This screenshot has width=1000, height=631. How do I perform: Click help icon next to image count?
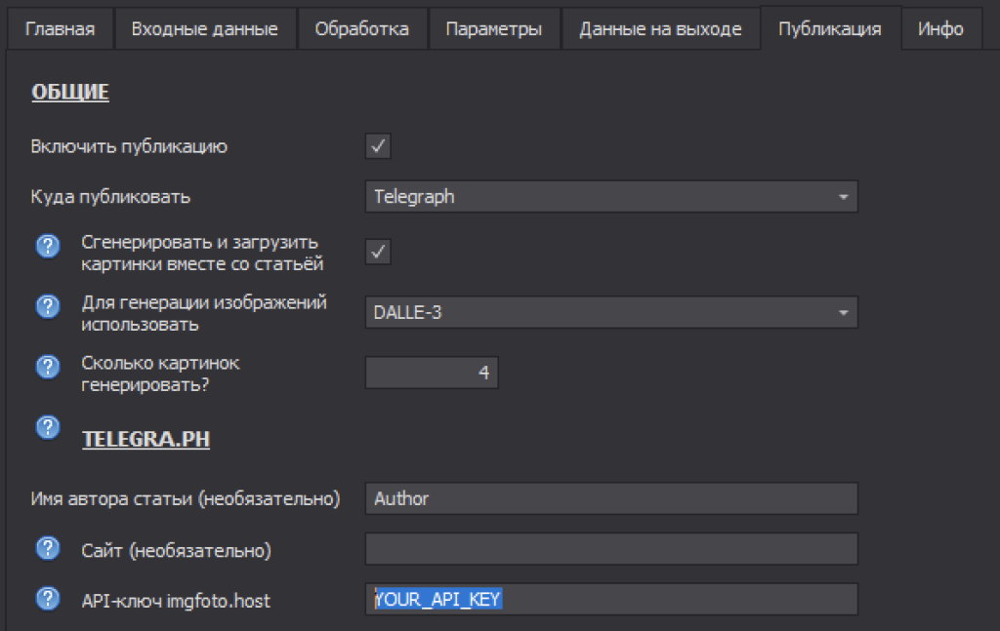[47, 368]
